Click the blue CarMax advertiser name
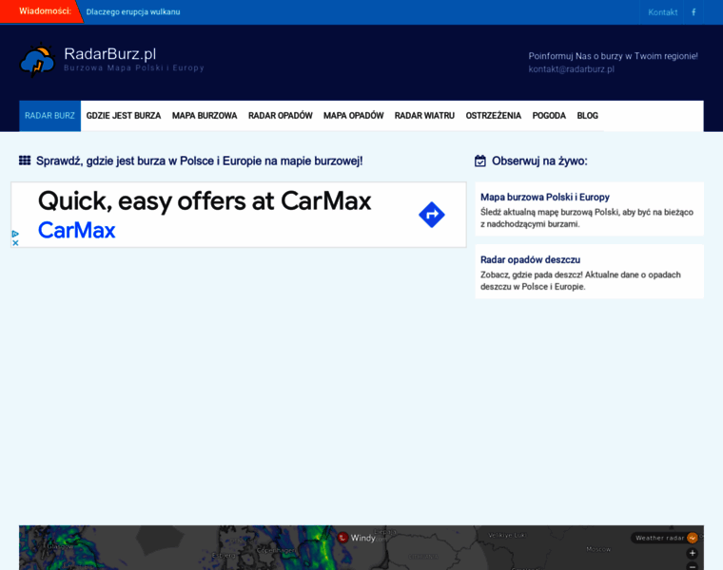 point(76,230)
